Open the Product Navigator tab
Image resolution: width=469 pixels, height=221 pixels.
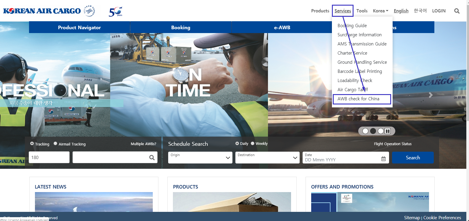tap(79, 27)
